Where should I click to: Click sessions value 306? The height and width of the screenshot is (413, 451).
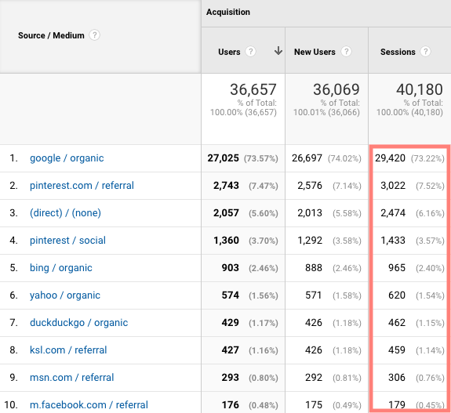[x=397, y=378]
